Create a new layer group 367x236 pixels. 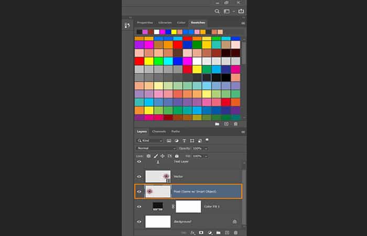coord(218,233)
